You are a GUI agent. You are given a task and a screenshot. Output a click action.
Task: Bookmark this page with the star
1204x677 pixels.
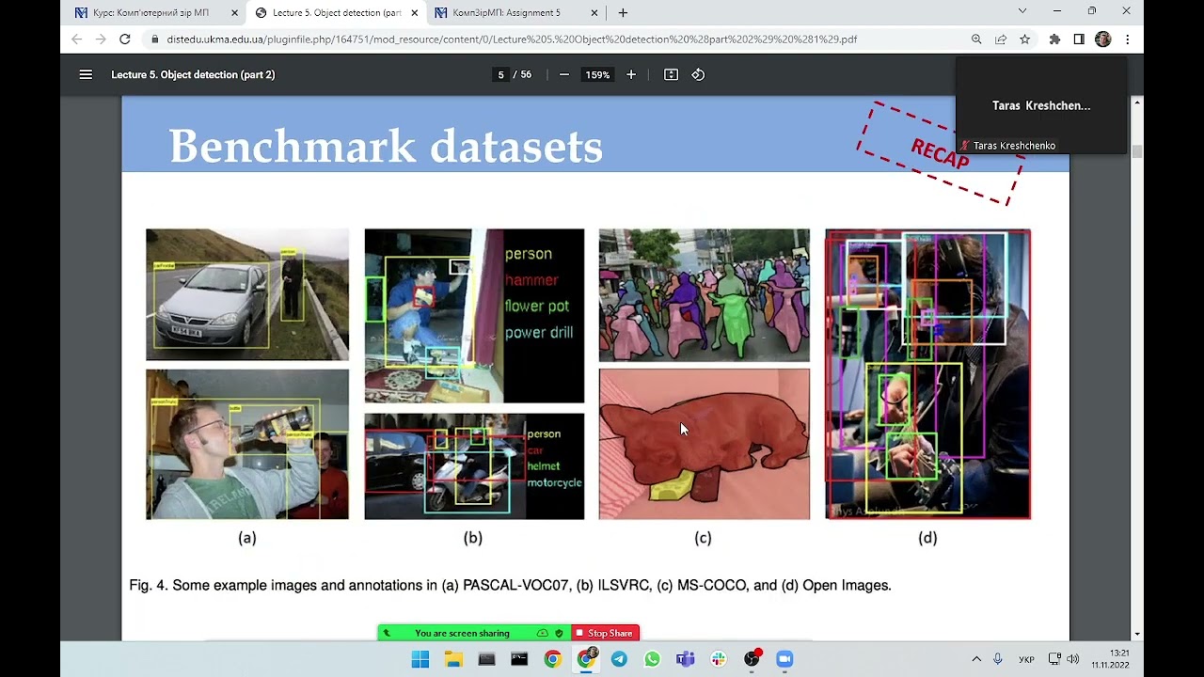[1025, 39]
